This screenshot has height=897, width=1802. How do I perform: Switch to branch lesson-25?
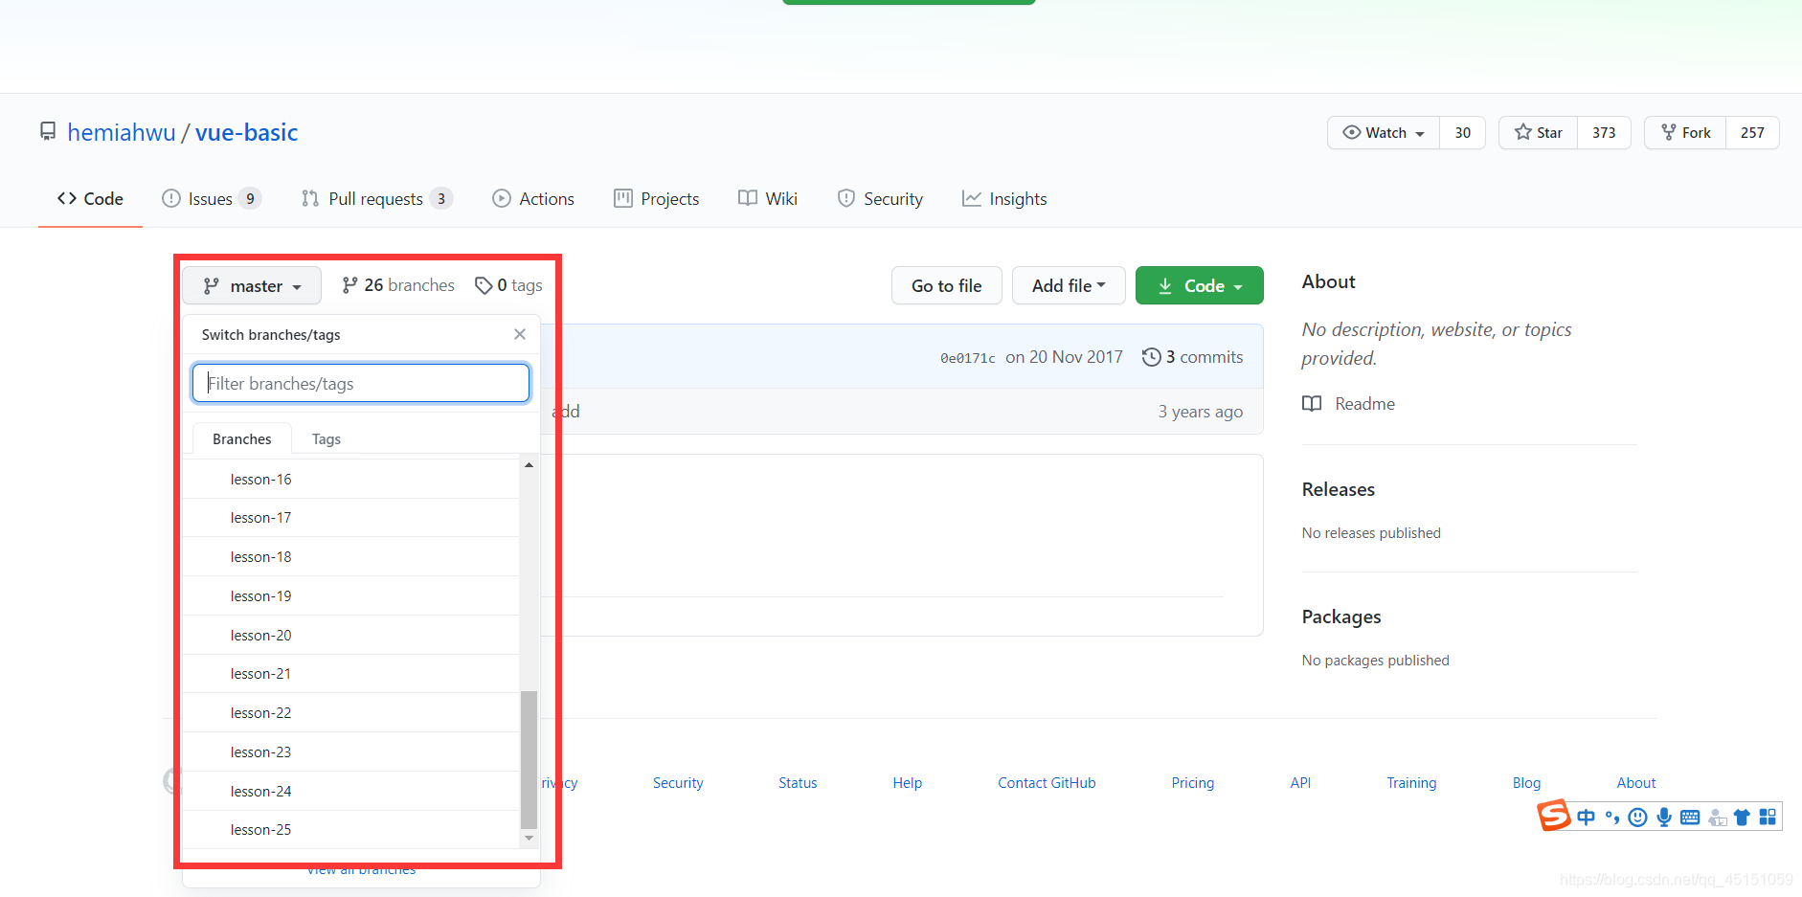[x=351, y=830]
